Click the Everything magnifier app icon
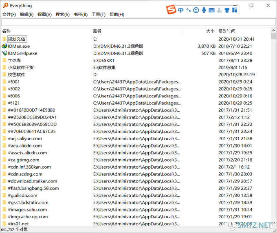 click(6, 5)
